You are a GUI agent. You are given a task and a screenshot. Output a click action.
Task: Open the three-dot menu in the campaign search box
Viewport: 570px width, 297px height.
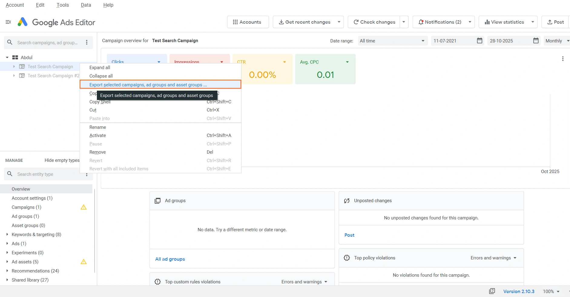tap(87, 42)
